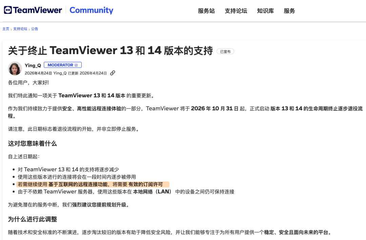Select the 服务 navigation item
This screenshot has width=366, height=240.
289,11
